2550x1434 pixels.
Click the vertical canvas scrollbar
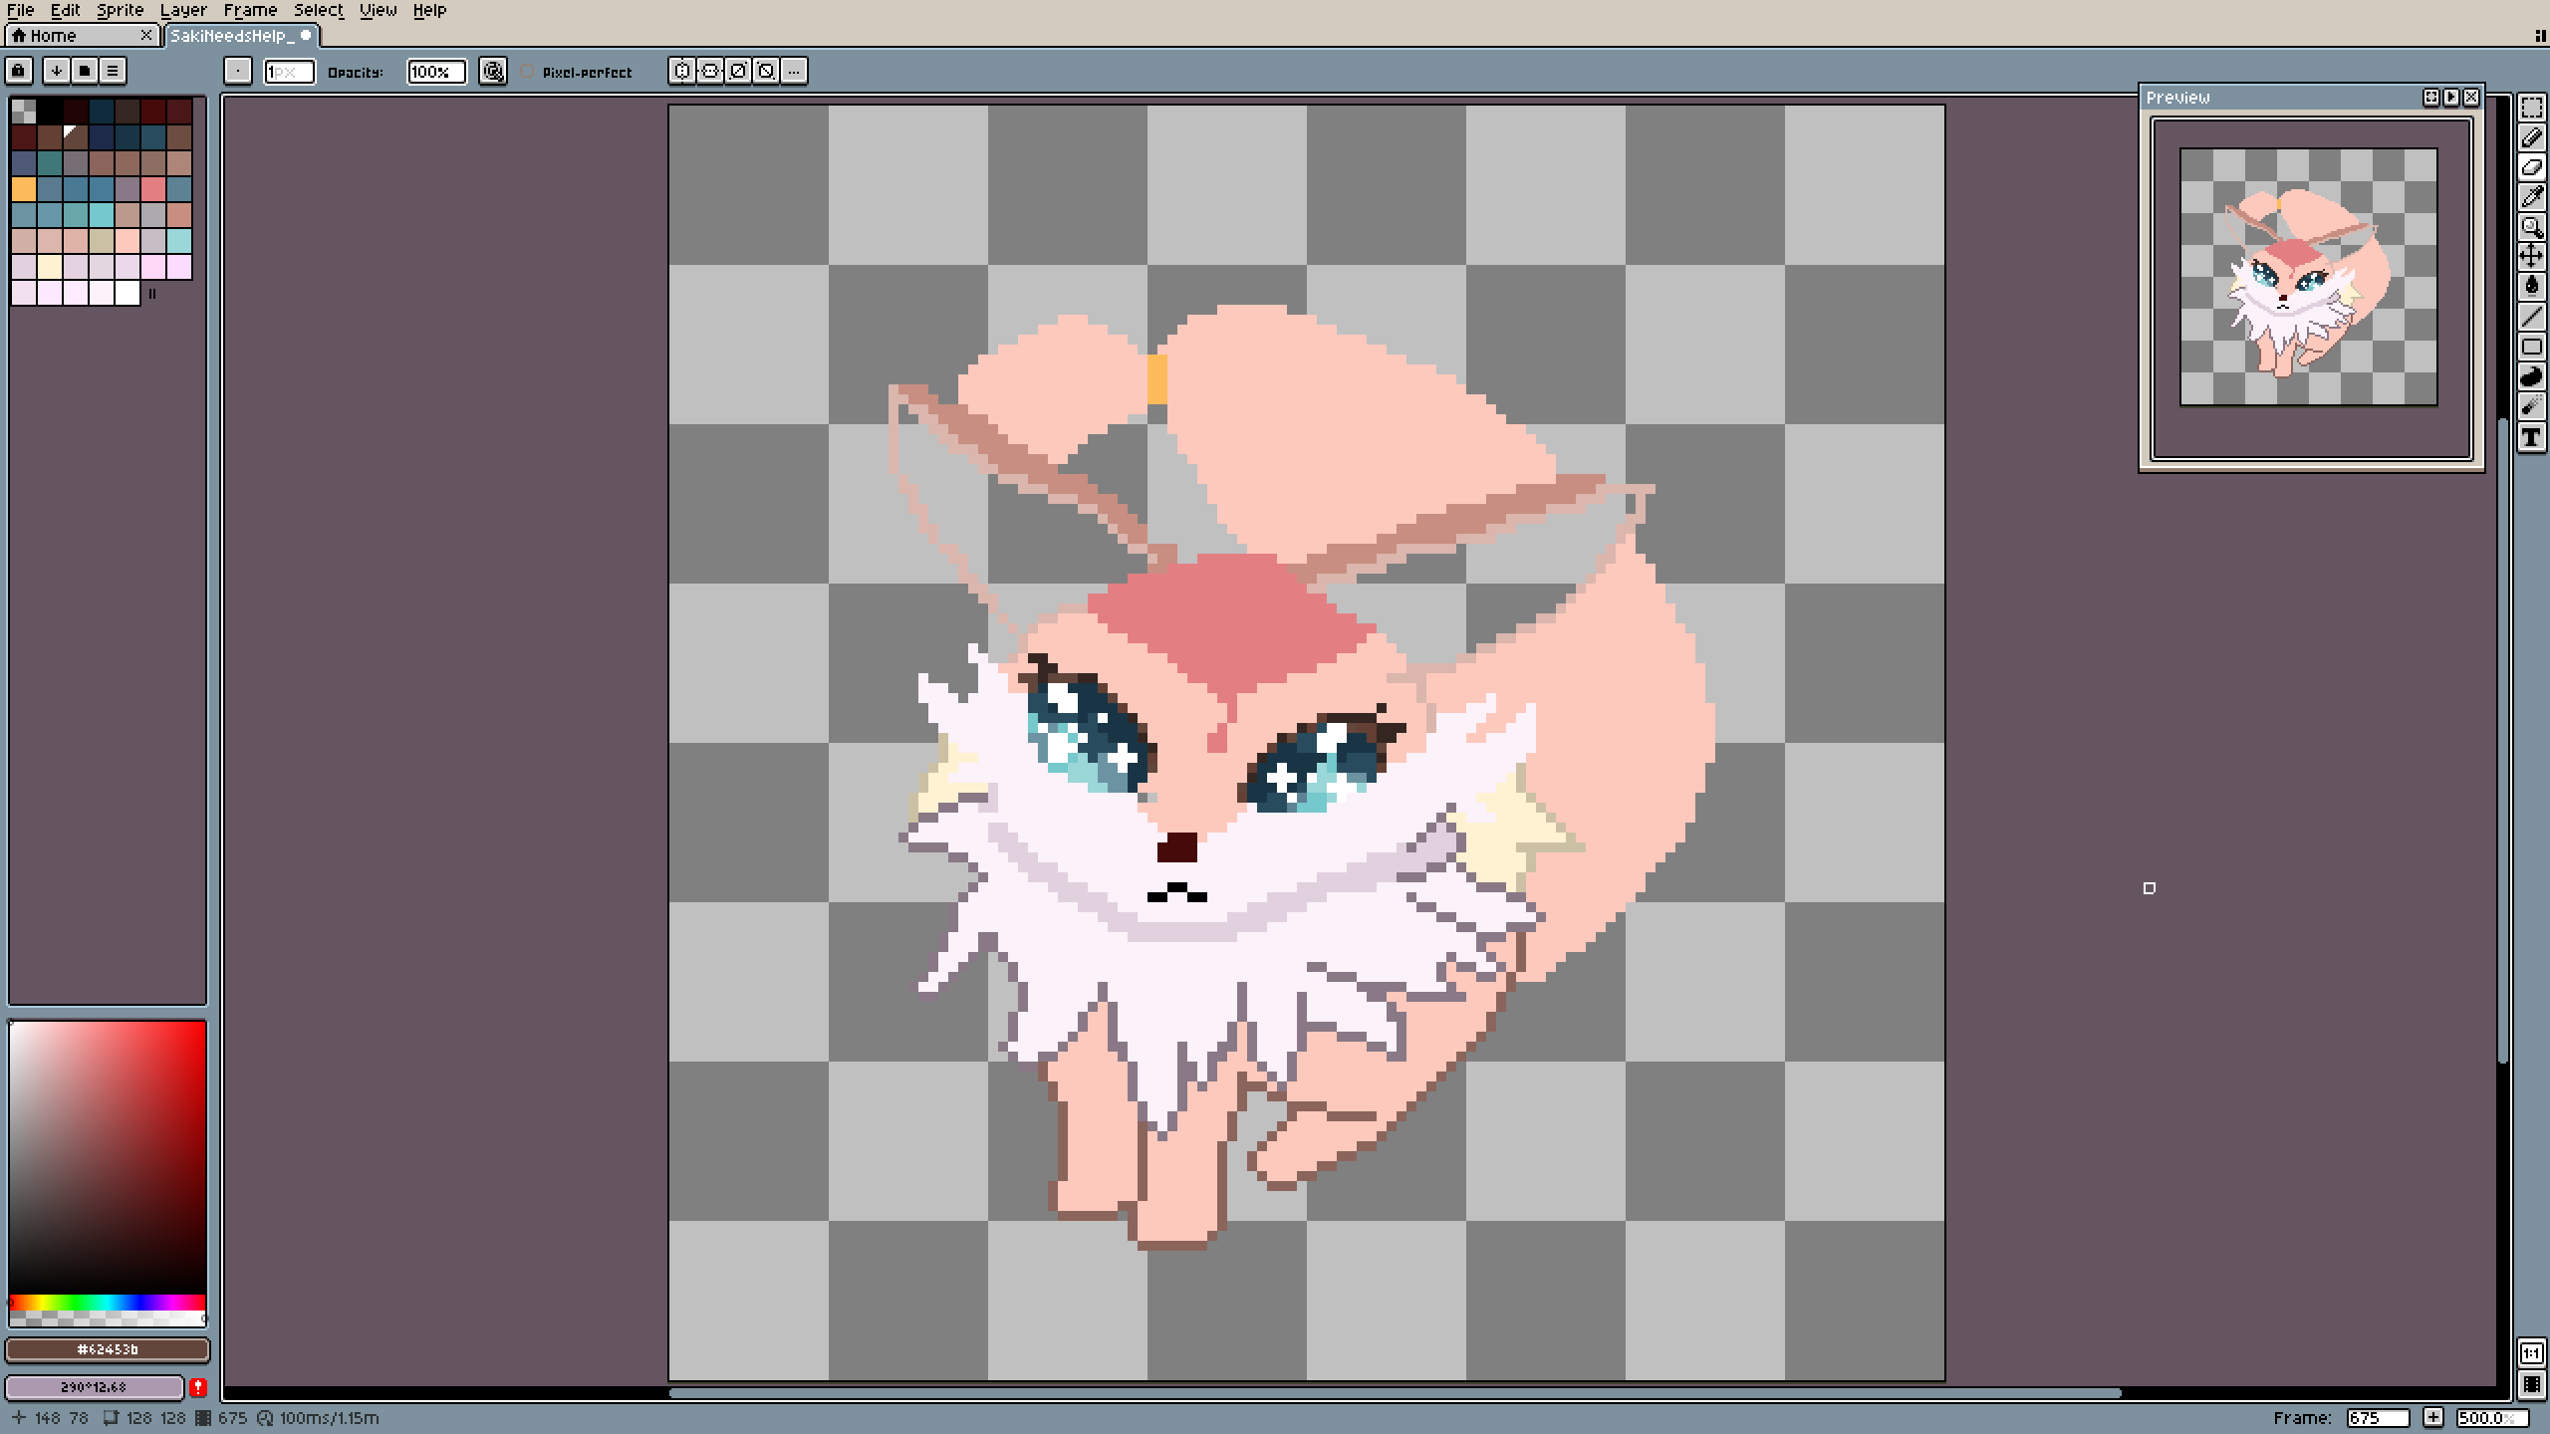(x=2504, y=742)
